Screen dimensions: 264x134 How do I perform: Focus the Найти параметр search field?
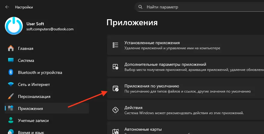pos(199,7)
